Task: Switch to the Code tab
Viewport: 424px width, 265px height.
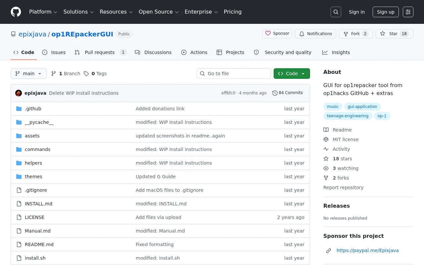Action: (24, 52)
